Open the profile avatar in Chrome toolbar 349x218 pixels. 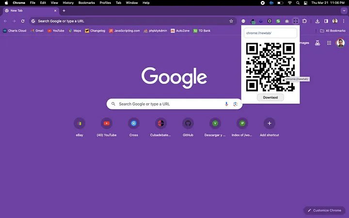coord(335,21)
